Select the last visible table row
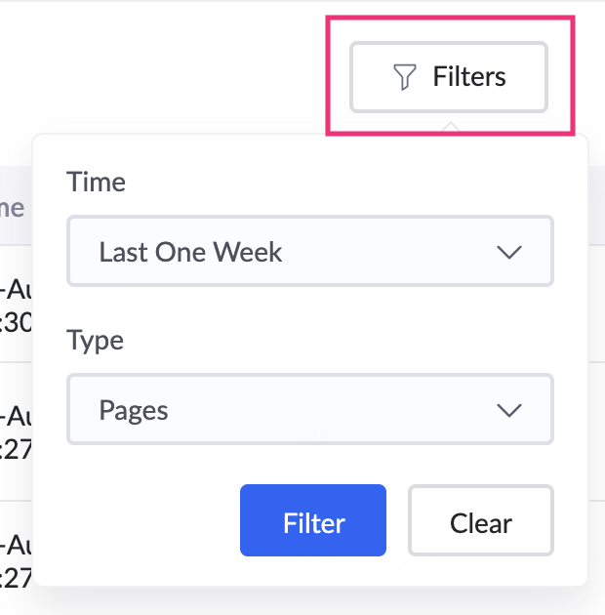This screenshot has height=615, width=605. (x=16, y=559)
